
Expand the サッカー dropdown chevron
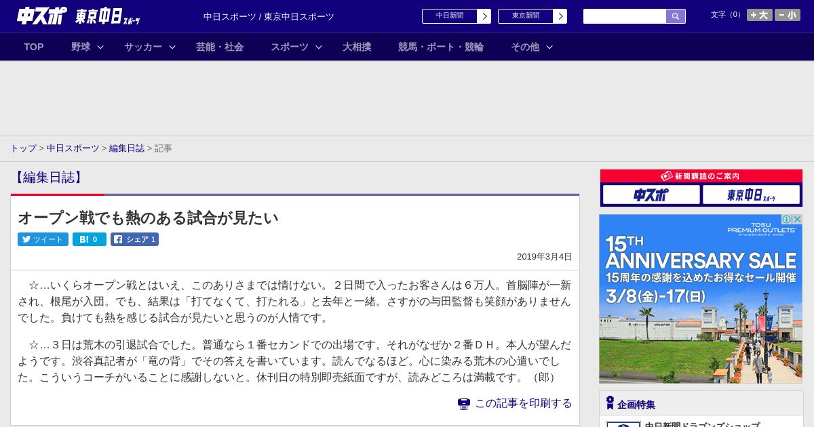pos(172,47)
